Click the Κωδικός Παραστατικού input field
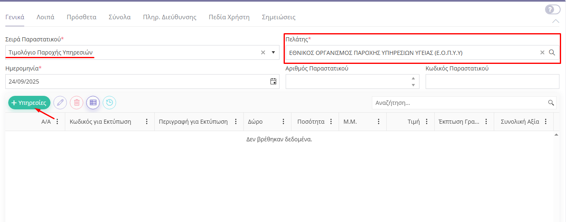This screenshot has width=566, height=222. [492, 82]
